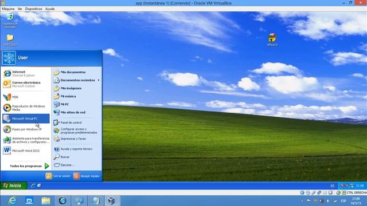Image resolution: width=367 pixels, height=206 pixels.
Task: Launch MSN from Start menu
Action: tap(26, 97)
